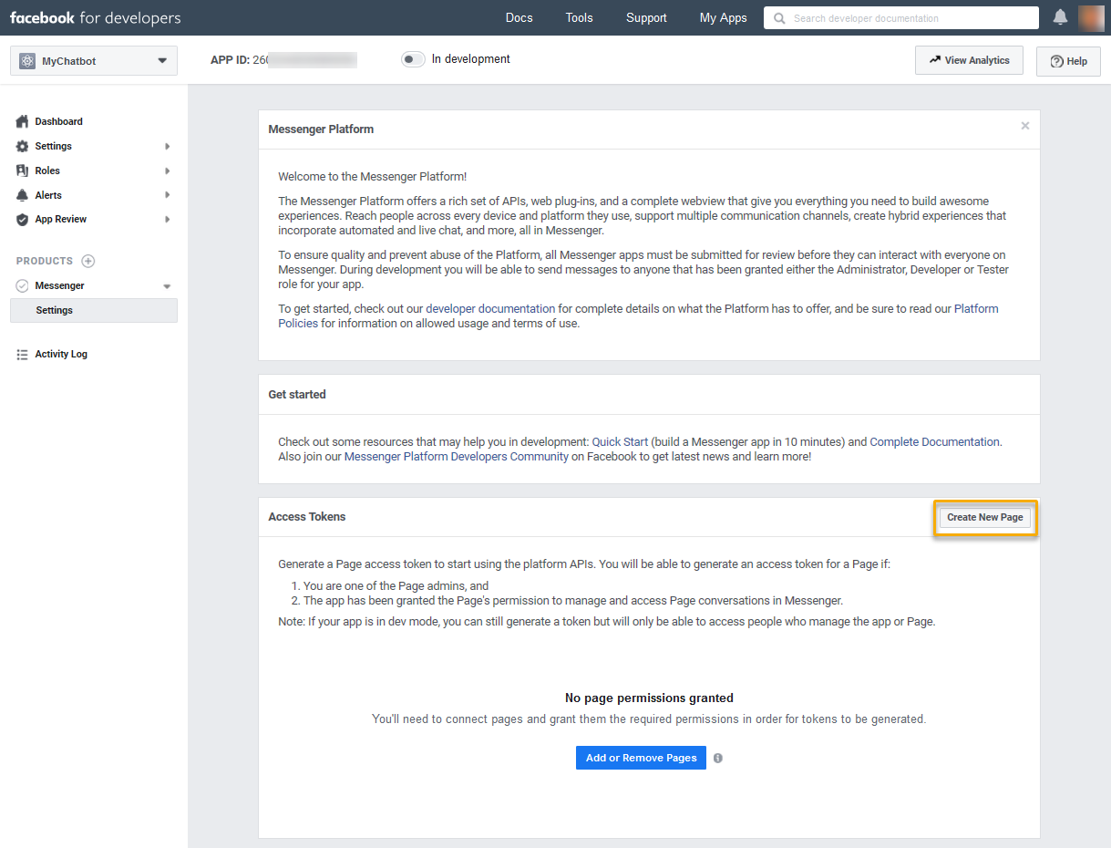
Task: Open the user profile avatar
Action: [x=1091, y=17]
